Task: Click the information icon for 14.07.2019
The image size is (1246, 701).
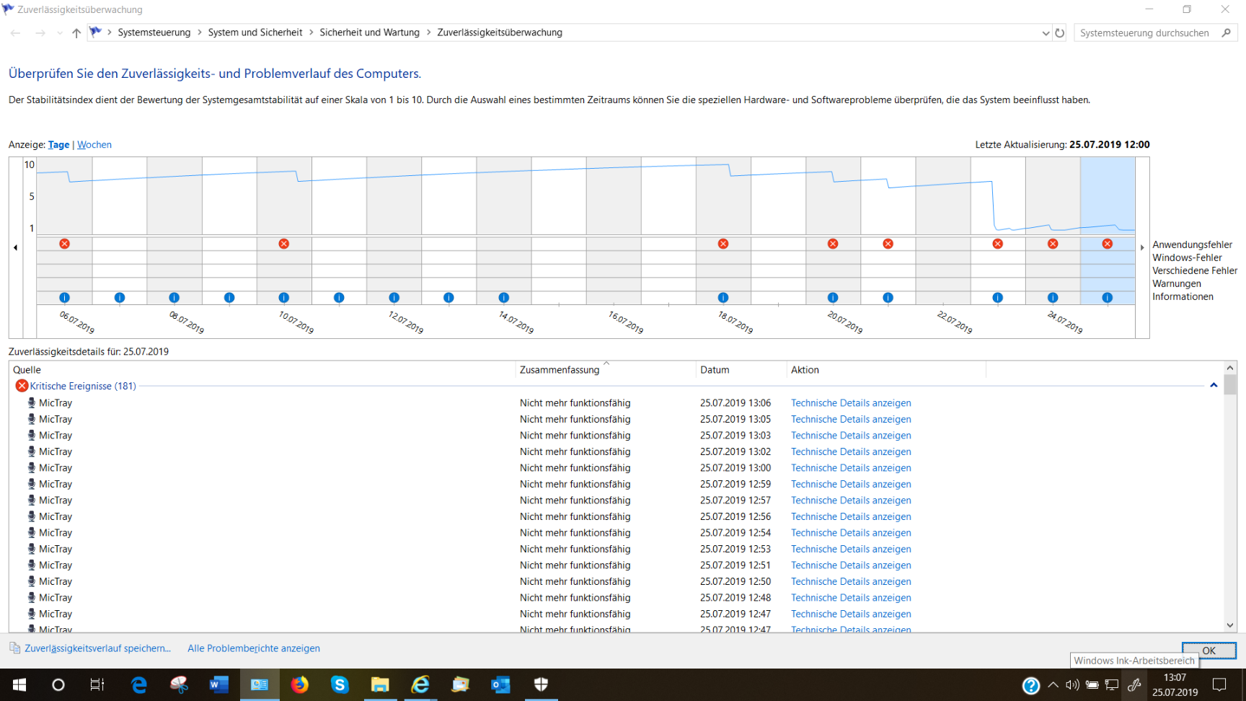Action: point(504,297)
